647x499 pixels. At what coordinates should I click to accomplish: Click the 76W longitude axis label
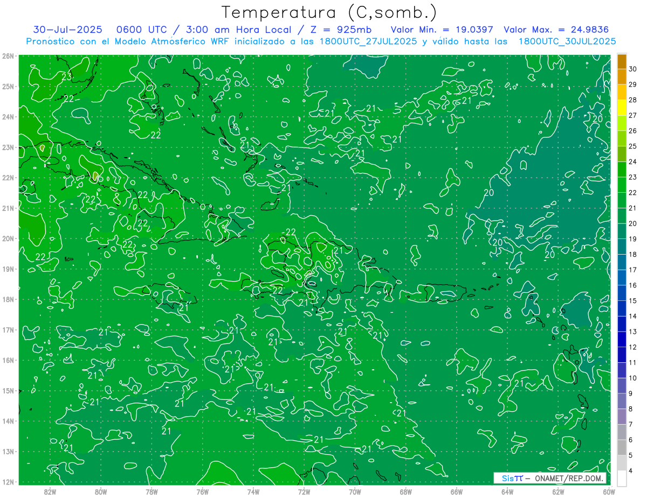point(202,491)
